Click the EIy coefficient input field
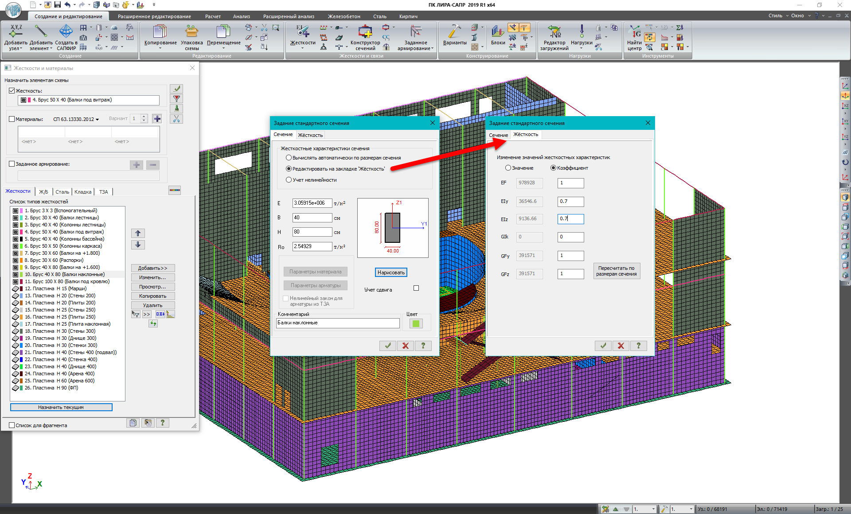 click(570, 202)
